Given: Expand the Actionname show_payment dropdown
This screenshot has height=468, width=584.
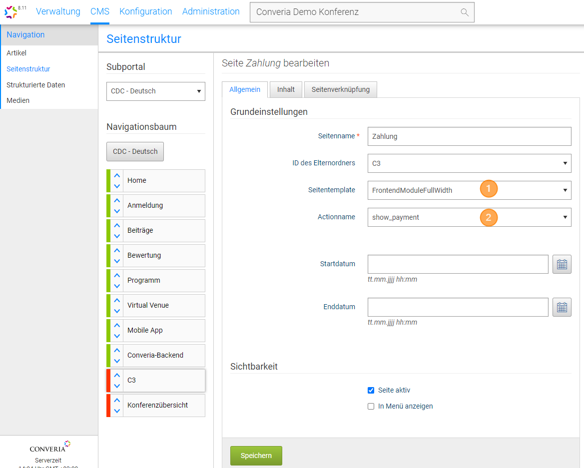Looking at the screenshot, I should (x=469, y=217).
